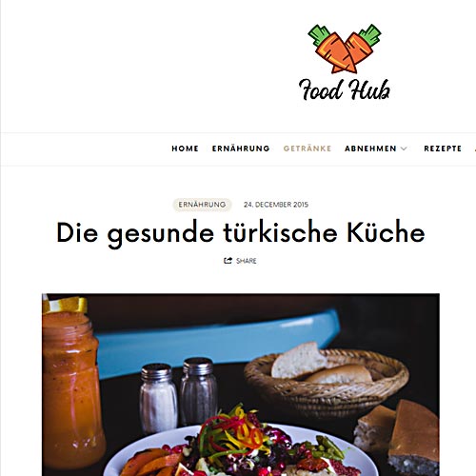The height and width of the screenshot is (476, 476).
Task: Go to the REZEPTE menu item
Action: click(443, 149)
